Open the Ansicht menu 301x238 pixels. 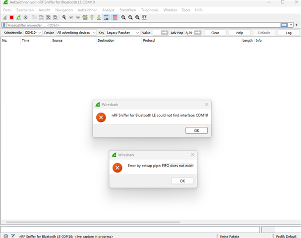(44, 10)
